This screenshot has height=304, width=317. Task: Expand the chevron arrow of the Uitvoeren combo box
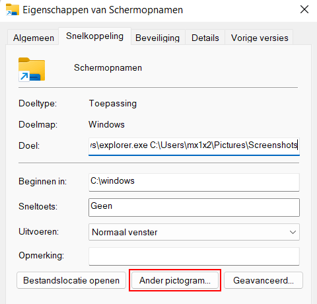293,232
